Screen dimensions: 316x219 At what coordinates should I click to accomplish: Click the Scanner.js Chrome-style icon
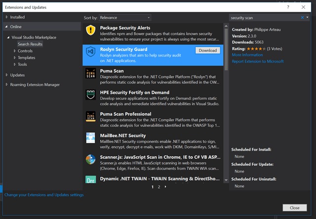click(90, 160)
